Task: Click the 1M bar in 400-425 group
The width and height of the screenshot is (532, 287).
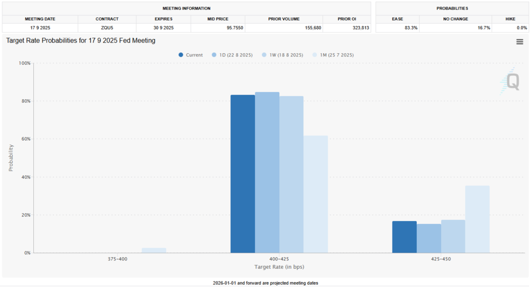Action: pyautogui.click(x=315, y=194)
